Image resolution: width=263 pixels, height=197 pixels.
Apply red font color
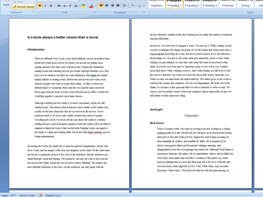coord(91,6)
